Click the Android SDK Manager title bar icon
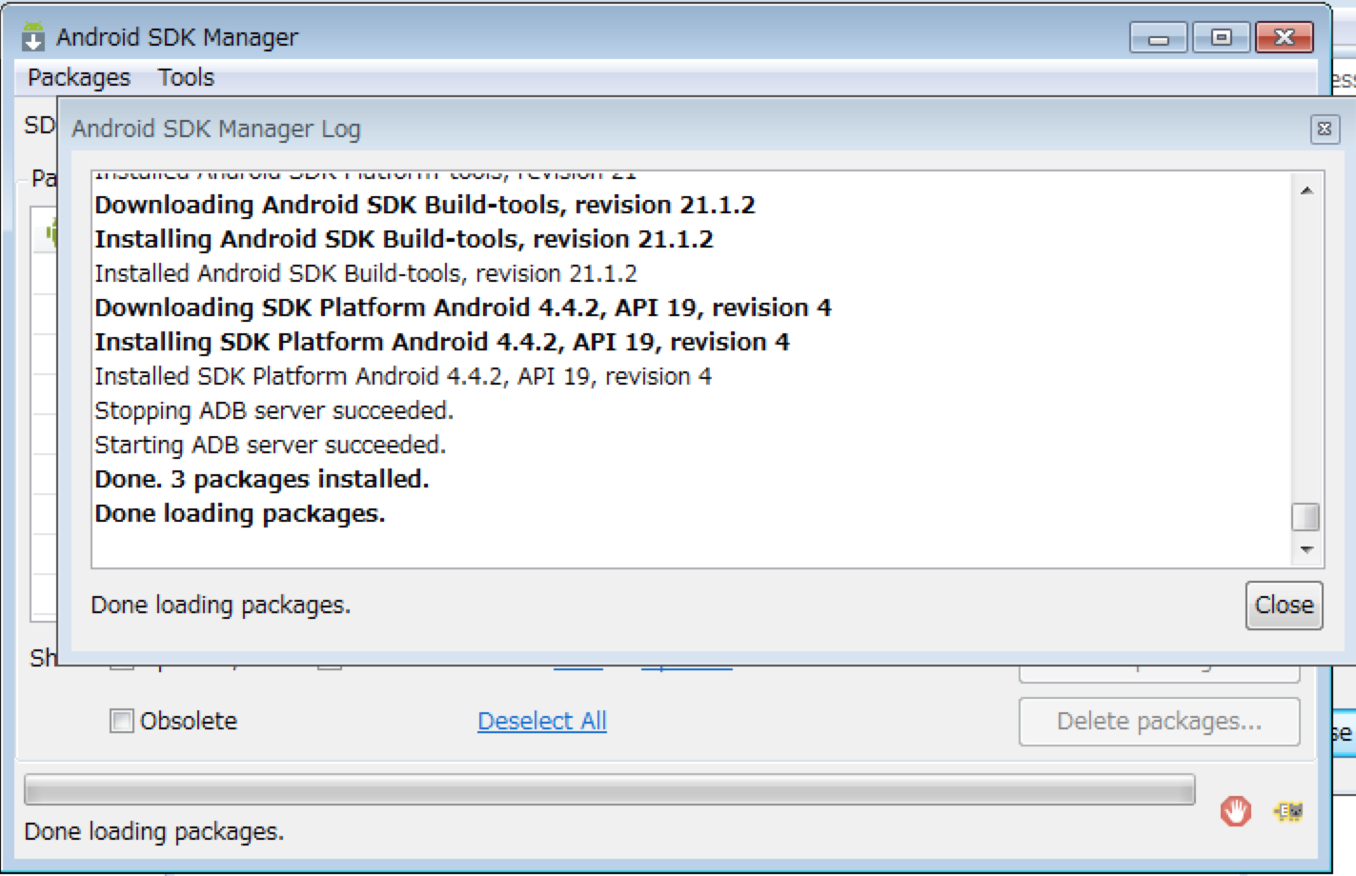This screenshot has height=876, width=1356. [33, 36]
